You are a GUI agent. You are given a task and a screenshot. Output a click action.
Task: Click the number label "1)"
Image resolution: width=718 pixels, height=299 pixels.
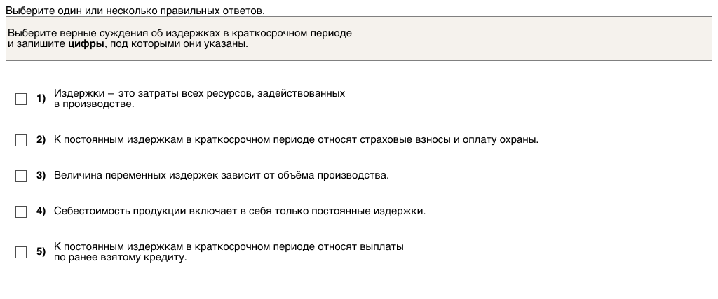pos(41,99)
